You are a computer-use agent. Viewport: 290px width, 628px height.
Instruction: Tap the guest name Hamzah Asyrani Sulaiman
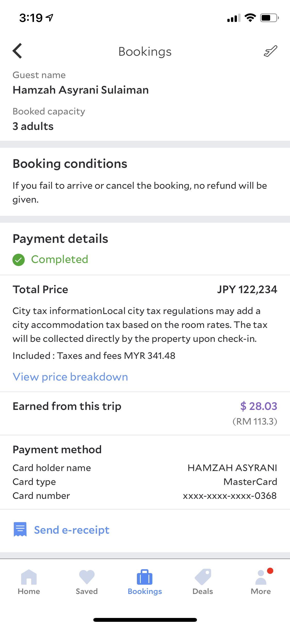click(81, 90)
